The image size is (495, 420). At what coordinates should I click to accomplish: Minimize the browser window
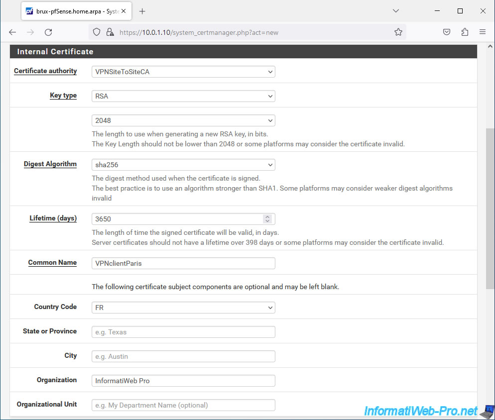[x=437, y=11]
